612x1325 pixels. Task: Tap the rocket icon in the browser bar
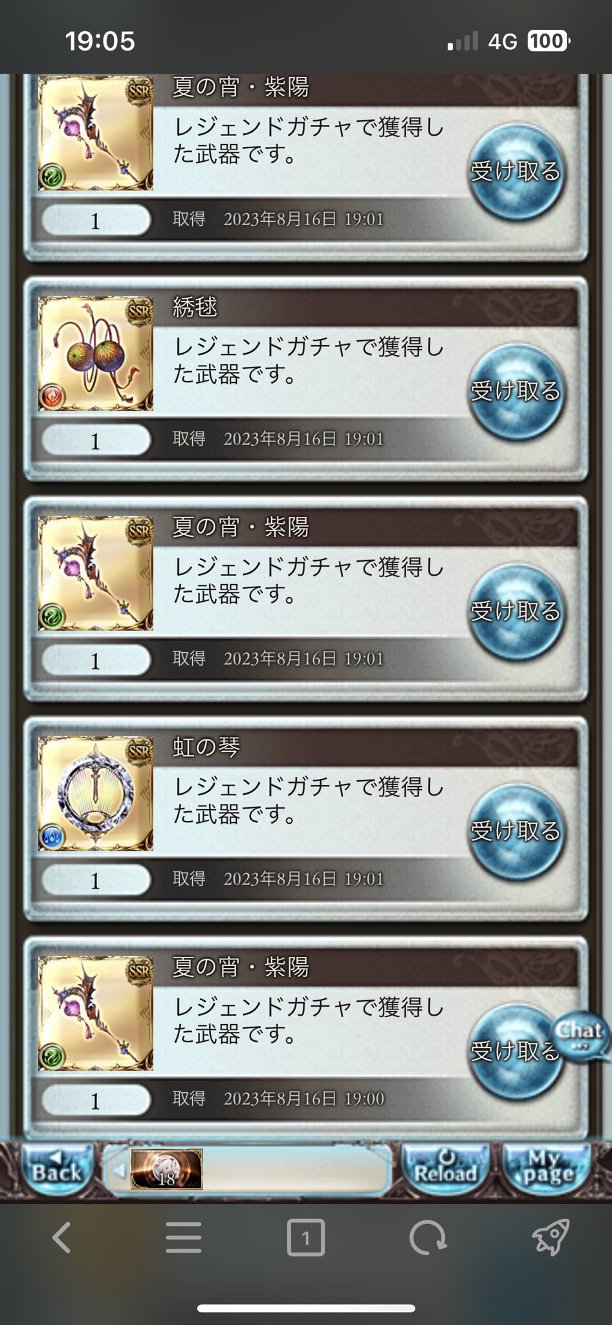pos(550,1238)
